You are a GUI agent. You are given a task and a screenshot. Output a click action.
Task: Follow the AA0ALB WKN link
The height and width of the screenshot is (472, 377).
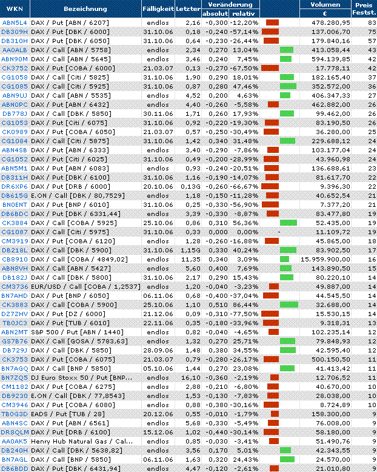click(15, 50)
